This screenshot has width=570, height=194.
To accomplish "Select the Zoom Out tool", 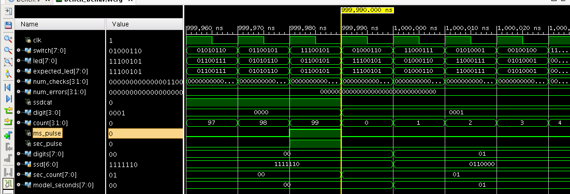I will click(x=8, y=50).
